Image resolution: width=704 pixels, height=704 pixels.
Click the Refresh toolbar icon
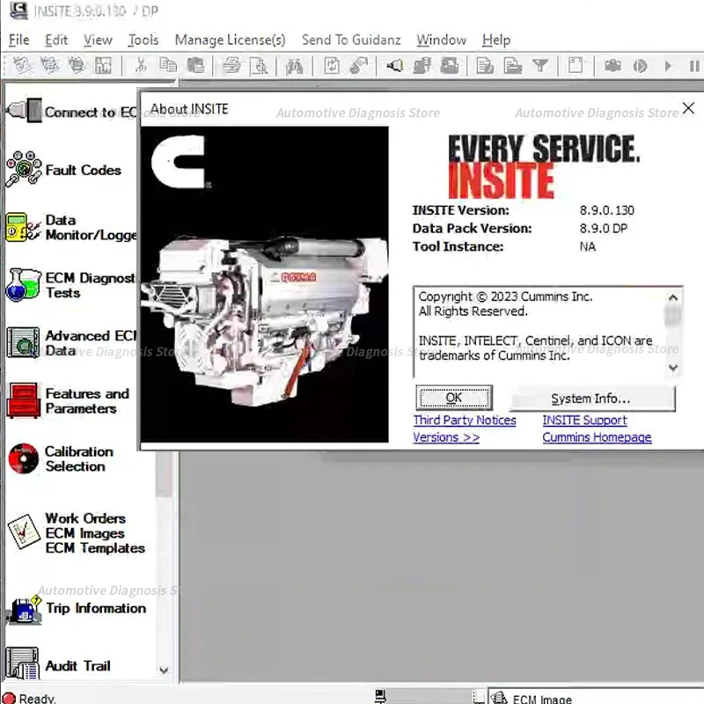click(332, 65)
